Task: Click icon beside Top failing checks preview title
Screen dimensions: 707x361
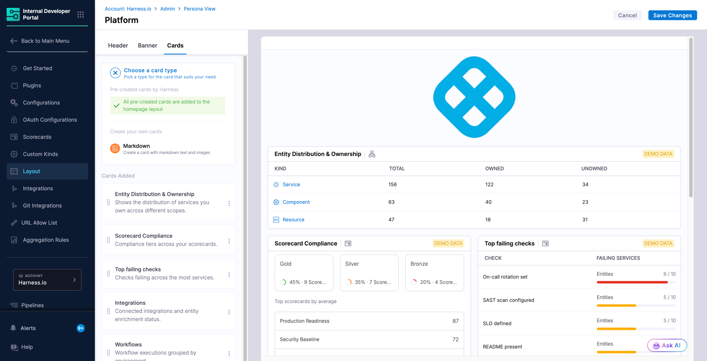Action: tap(545, 243)
